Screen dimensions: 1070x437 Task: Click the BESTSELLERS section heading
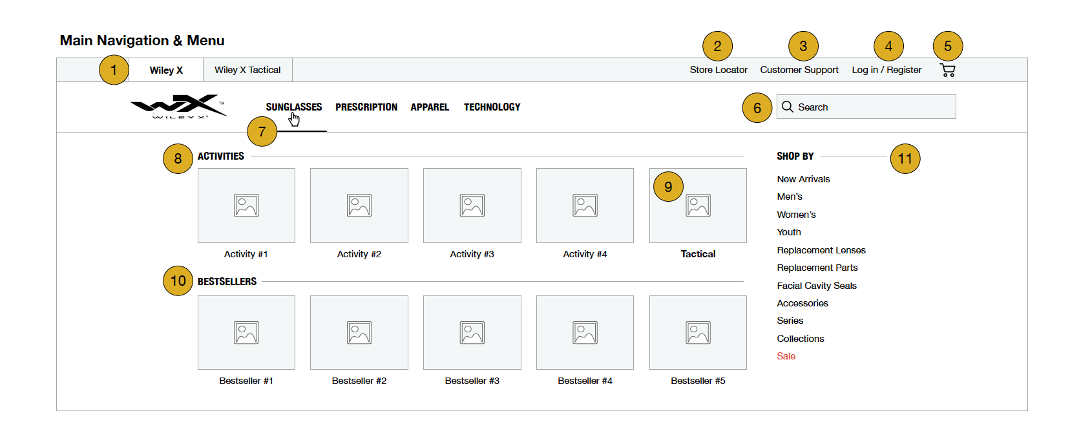[227, 282]
